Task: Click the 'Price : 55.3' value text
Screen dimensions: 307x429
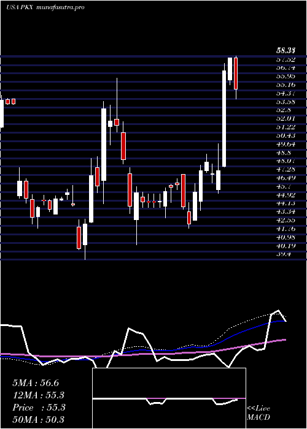Action: (39, 408)
